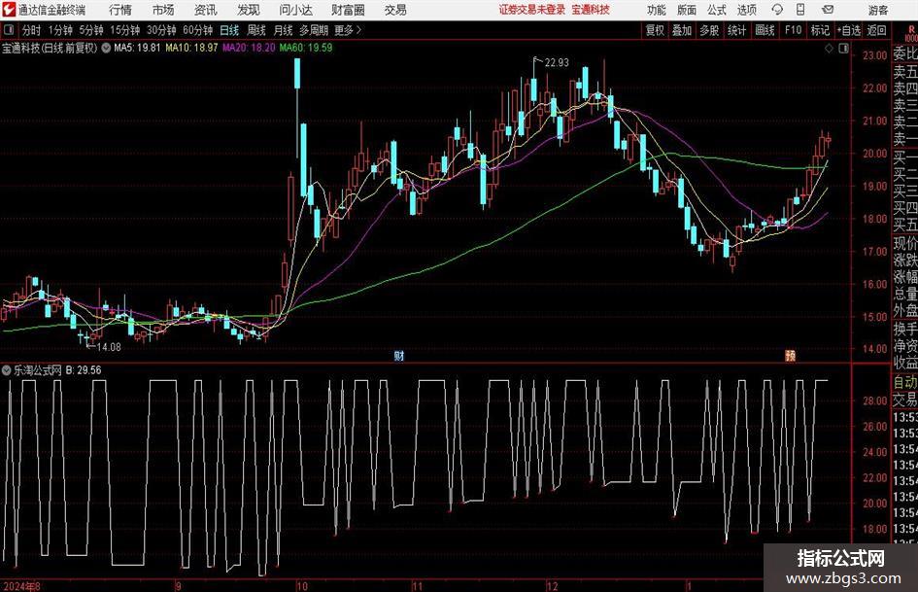918x592 pixels.
Task: Open the mail envelope icon
Action: [828, 10]
